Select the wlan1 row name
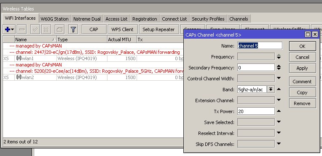Image resolution: width=322 pixels, height=156 pixels. coord(28,58)
